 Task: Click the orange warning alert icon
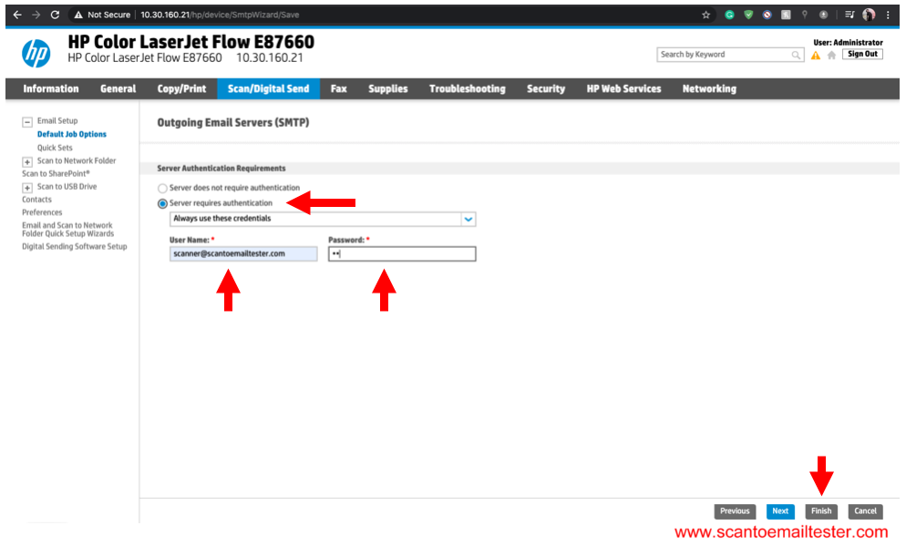pos(816,56)
